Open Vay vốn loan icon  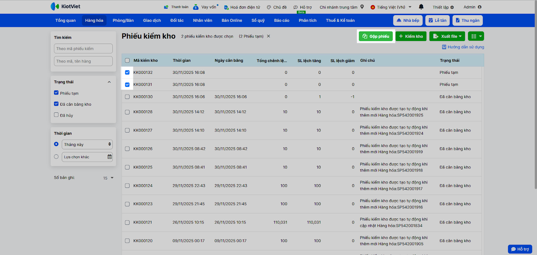[196, 7]
